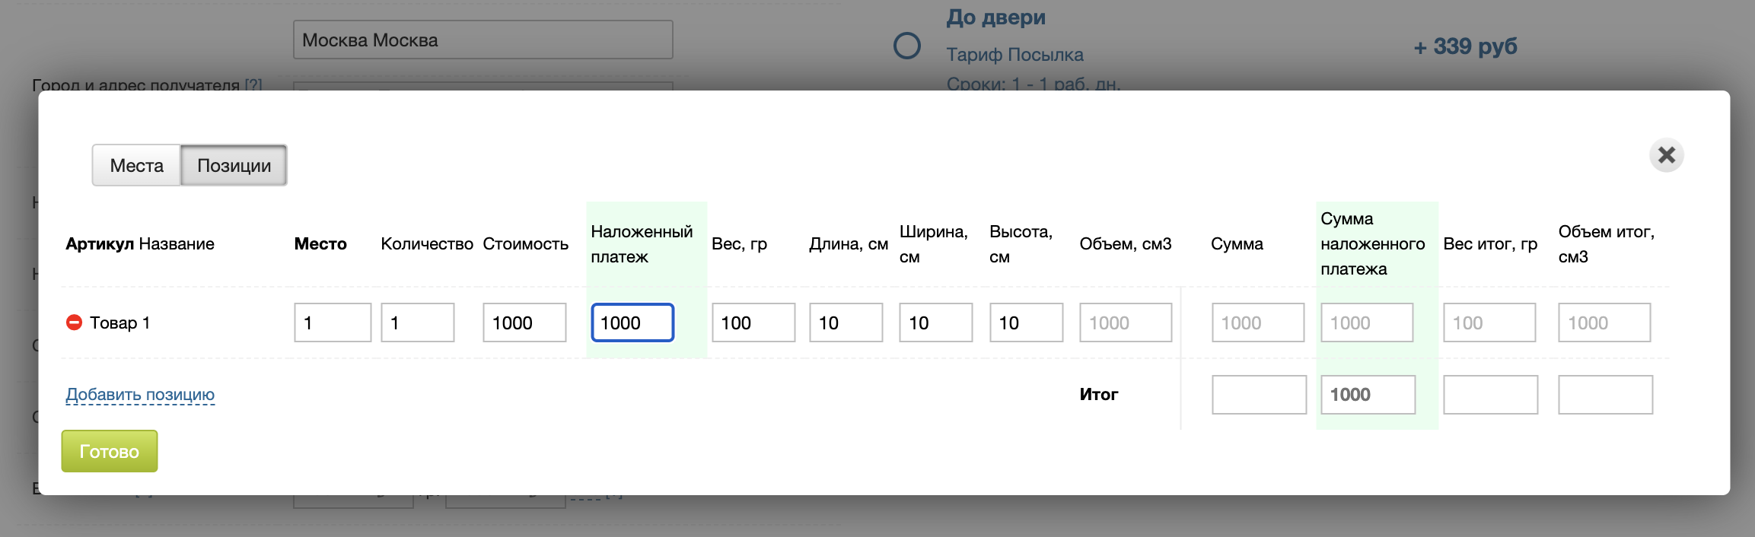1755x537 pixels.
Task: Remove the Товар 1 row with red icon
Action: pos(74,323)
